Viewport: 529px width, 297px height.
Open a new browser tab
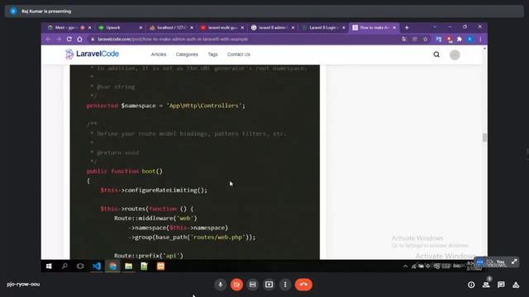[407, 27]
